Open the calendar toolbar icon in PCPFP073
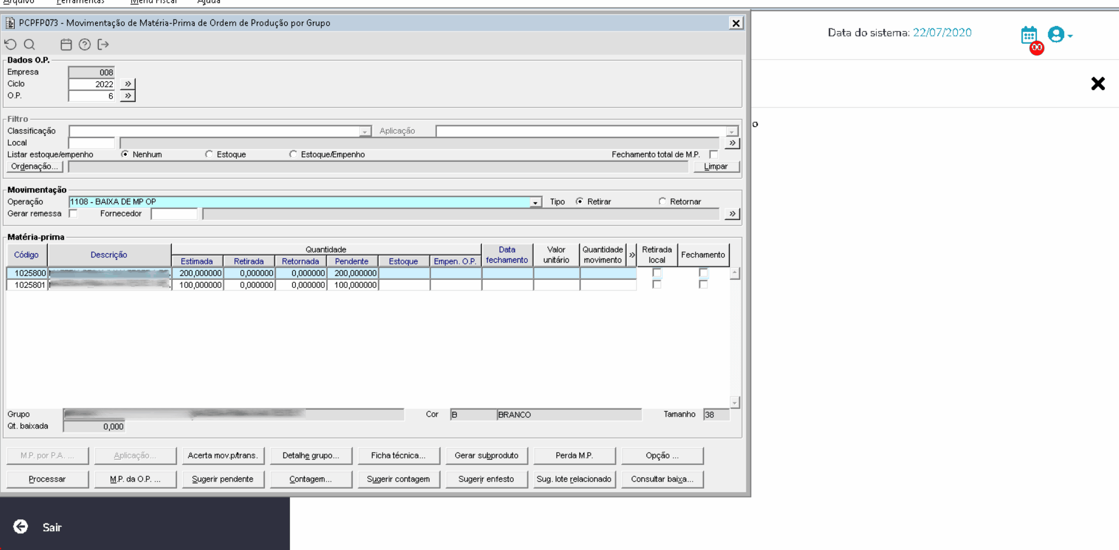 click(x=66, y=44)
